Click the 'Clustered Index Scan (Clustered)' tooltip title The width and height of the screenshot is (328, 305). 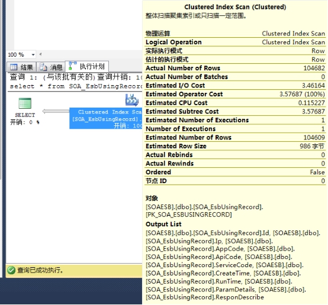point(235,7)
